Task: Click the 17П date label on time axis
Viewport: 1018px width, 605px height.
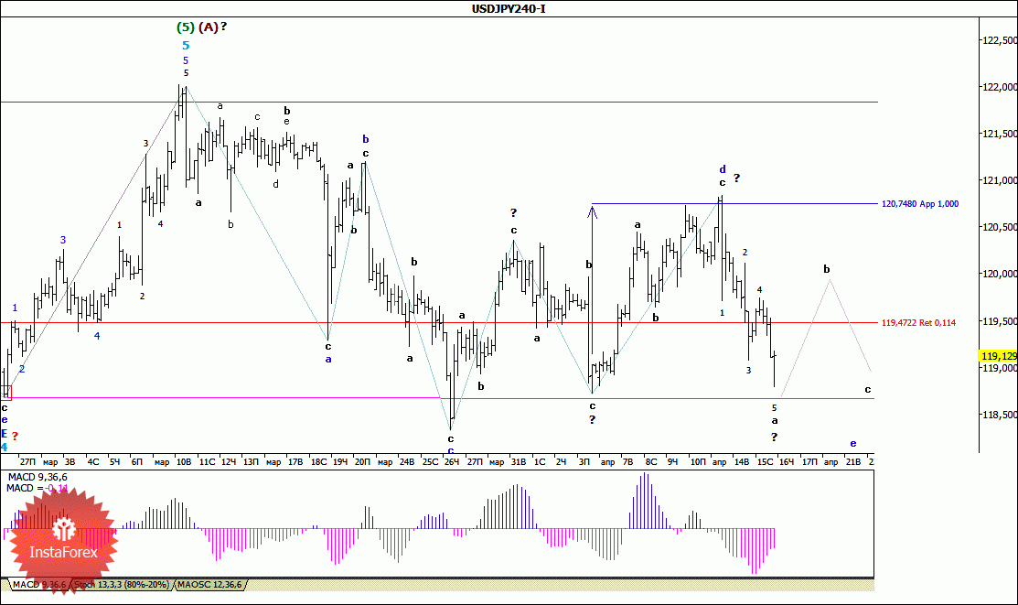Action: point(809,462)
